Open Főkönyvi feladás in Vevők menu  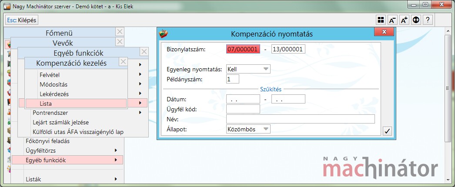tap(47, 141)
